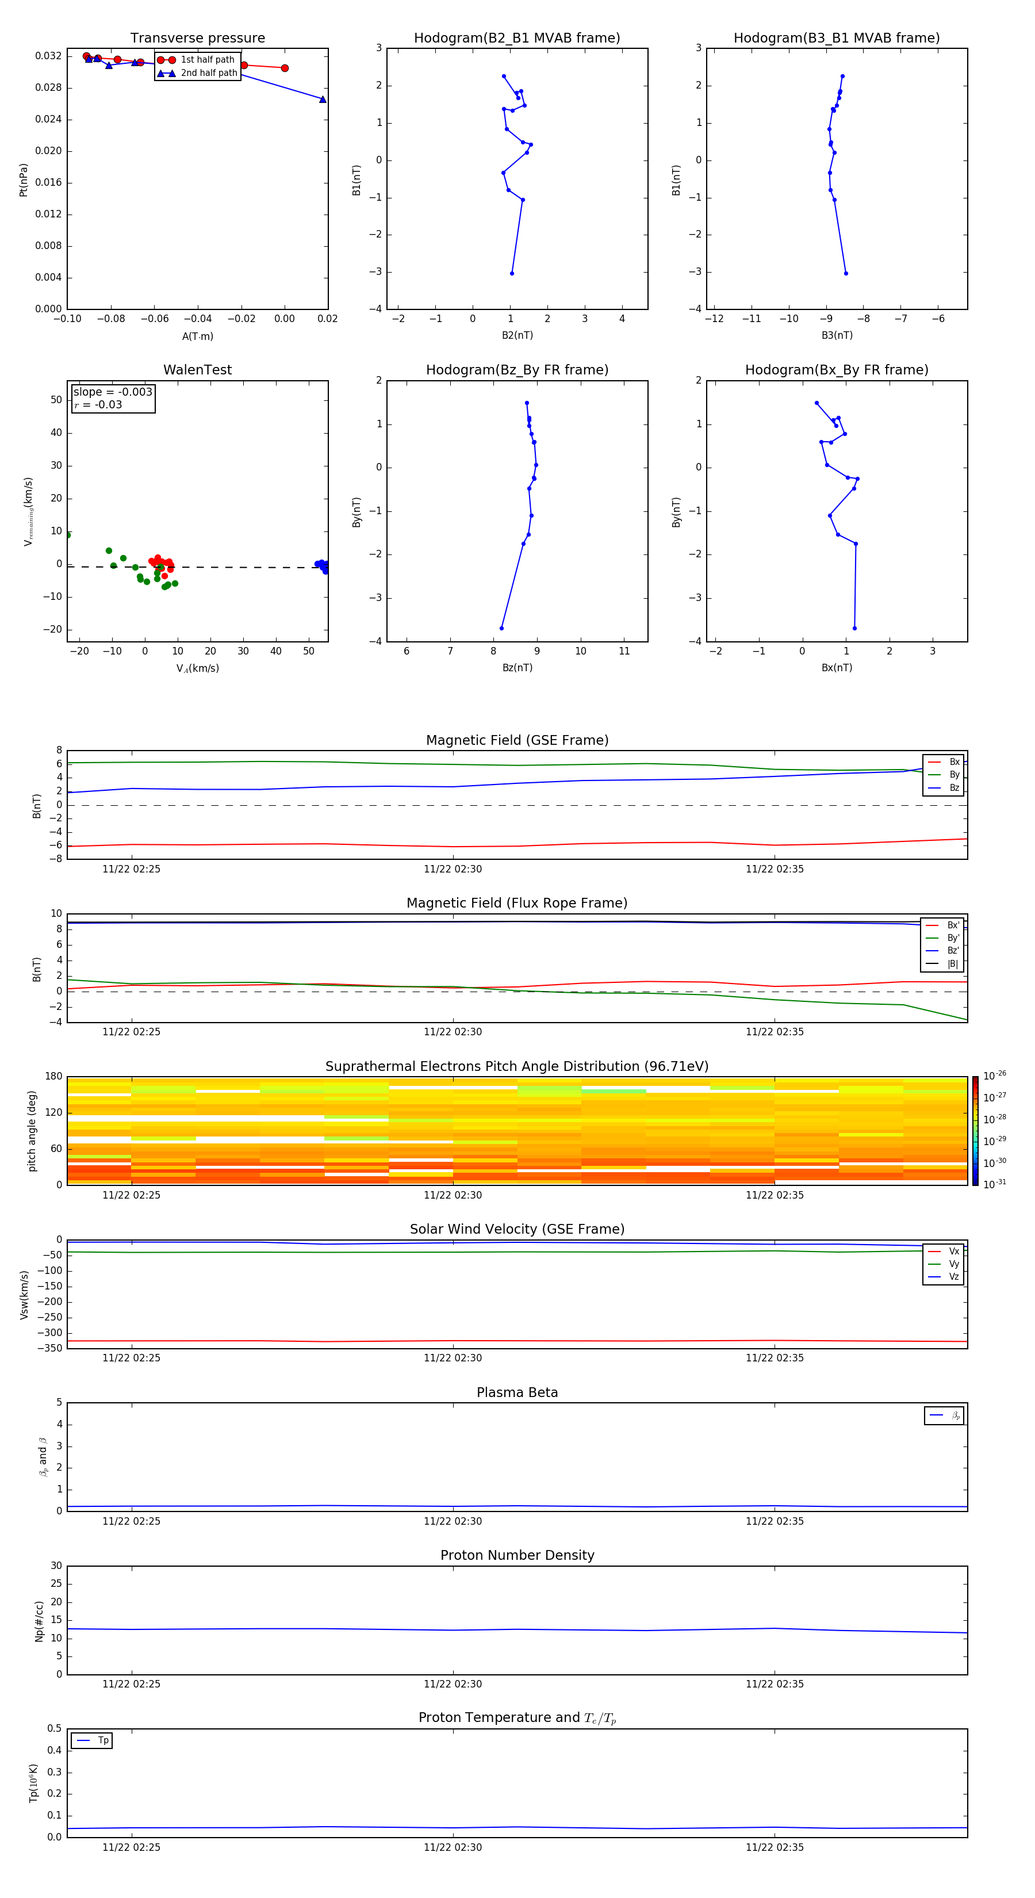Click the Magnetic Field (GSE Frame) title

point(517,740)
